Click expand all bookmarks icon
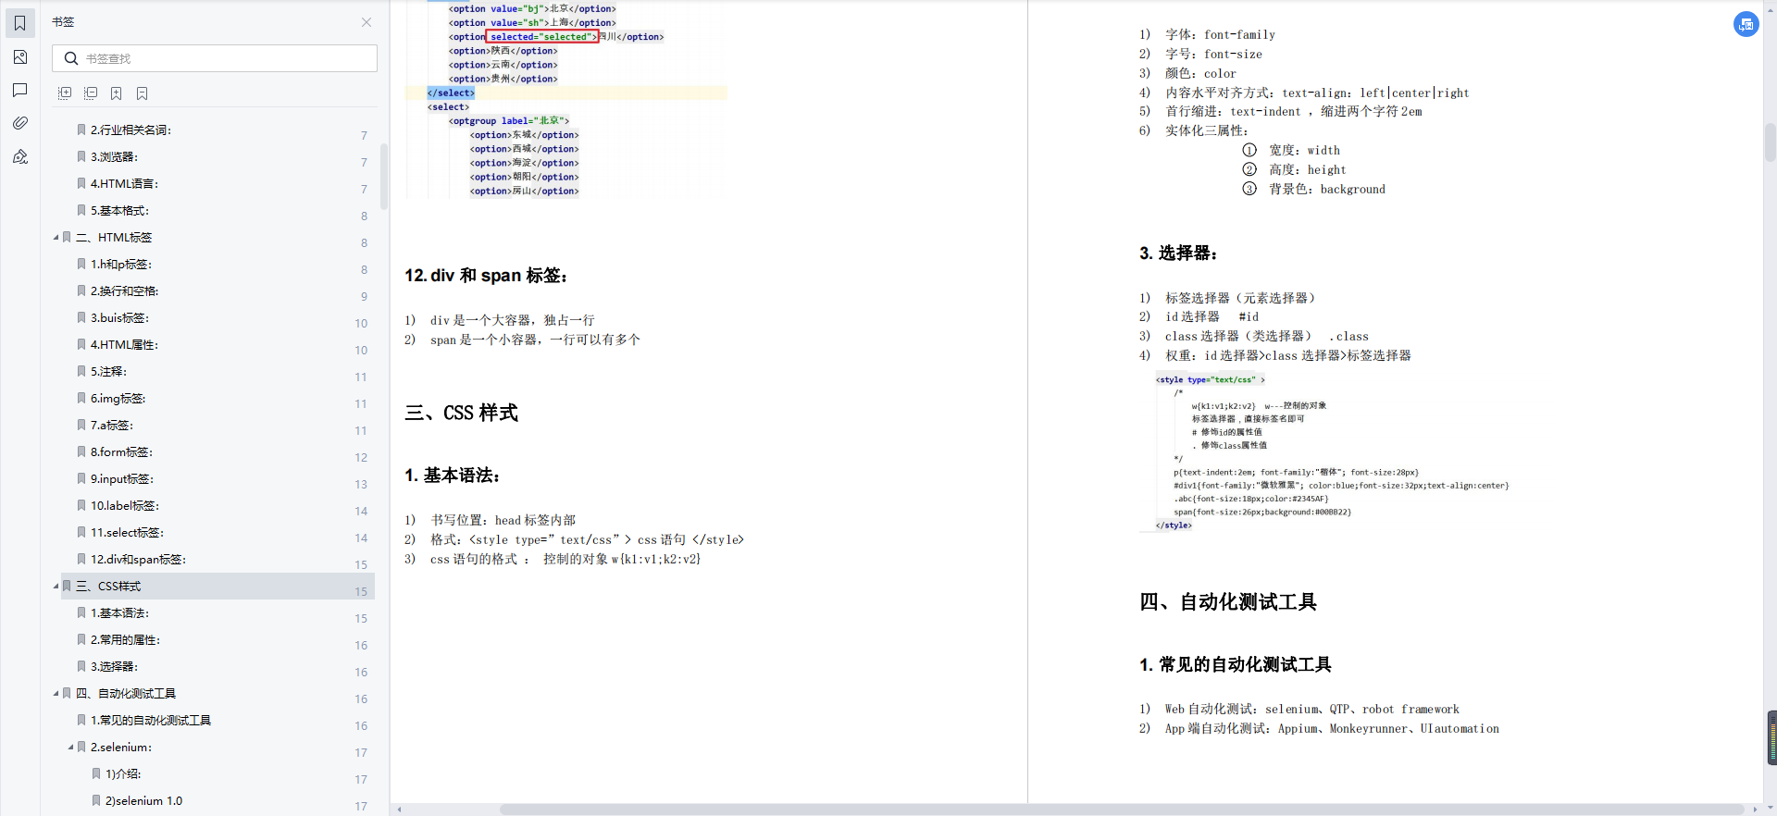 (65, 93)
